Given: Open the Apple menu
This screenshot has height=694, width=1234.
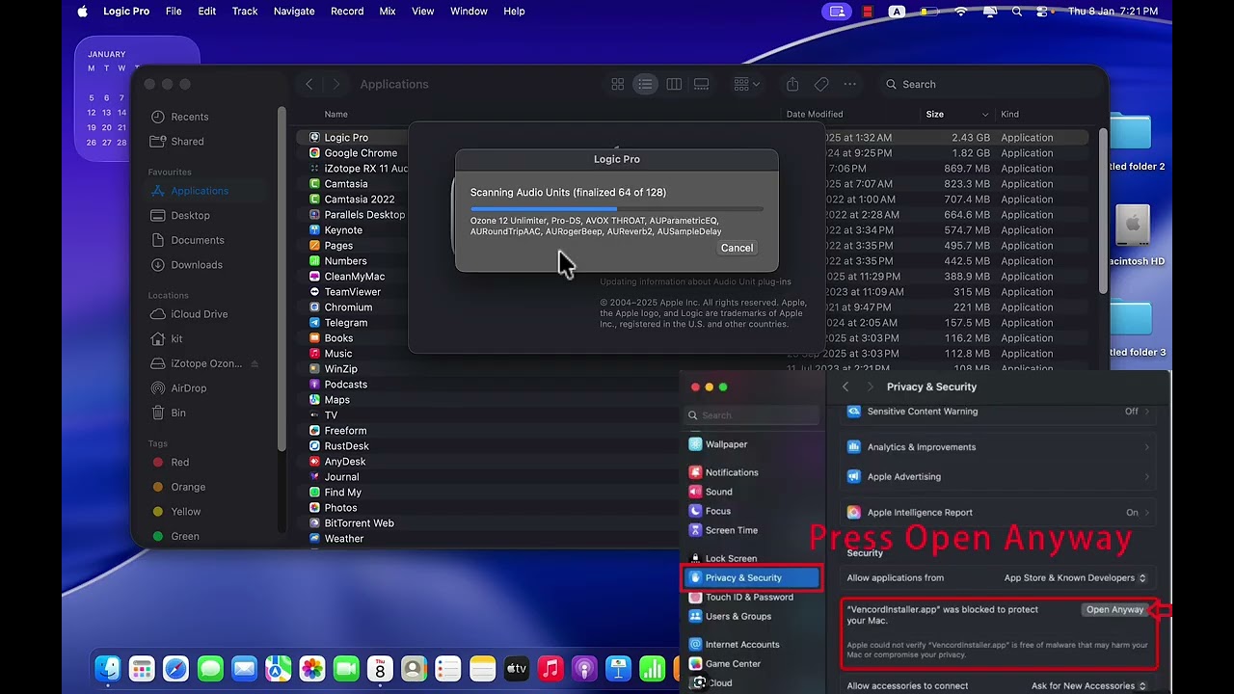Looking at the screenshot, I should click(x=82, y=12).
